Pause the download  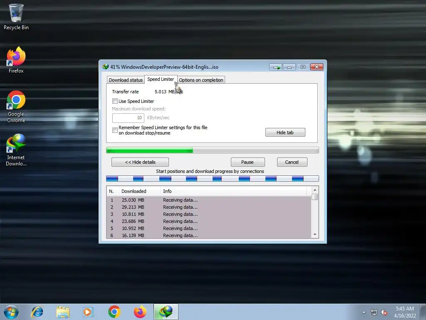248,162
